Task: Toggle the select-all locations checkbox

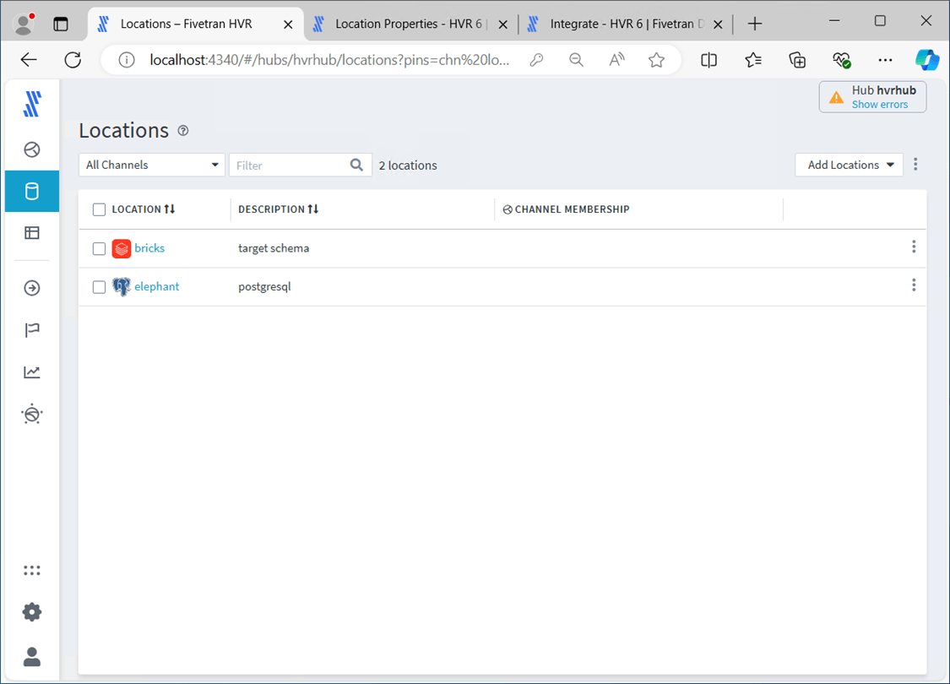Action: (x=100, y=209)
